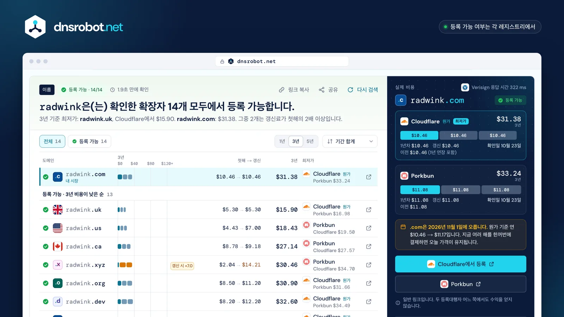This screenshot has width=564, height=317.
Task: Click the UK flag icon beside radwink.uk
Action: click(58, 210)
